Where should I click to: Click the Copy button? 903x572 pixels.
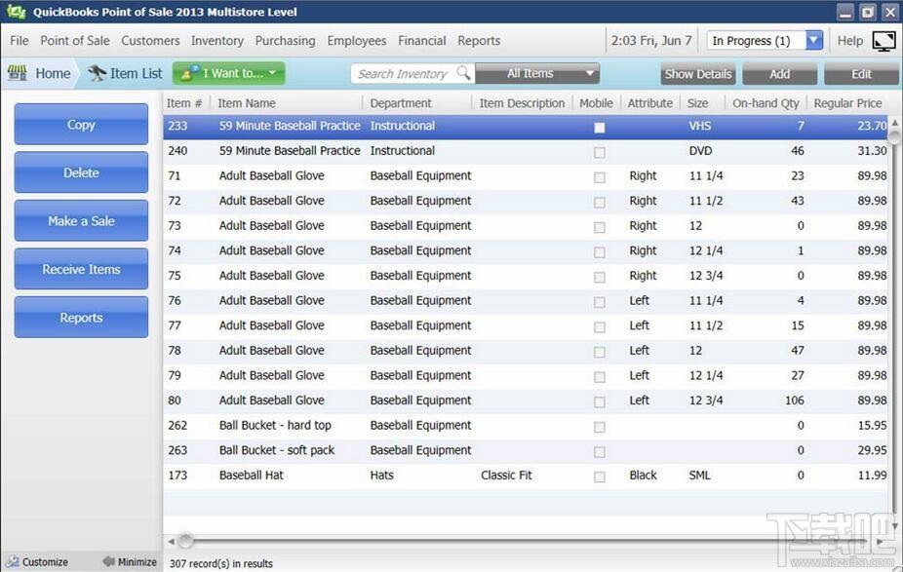81,124
